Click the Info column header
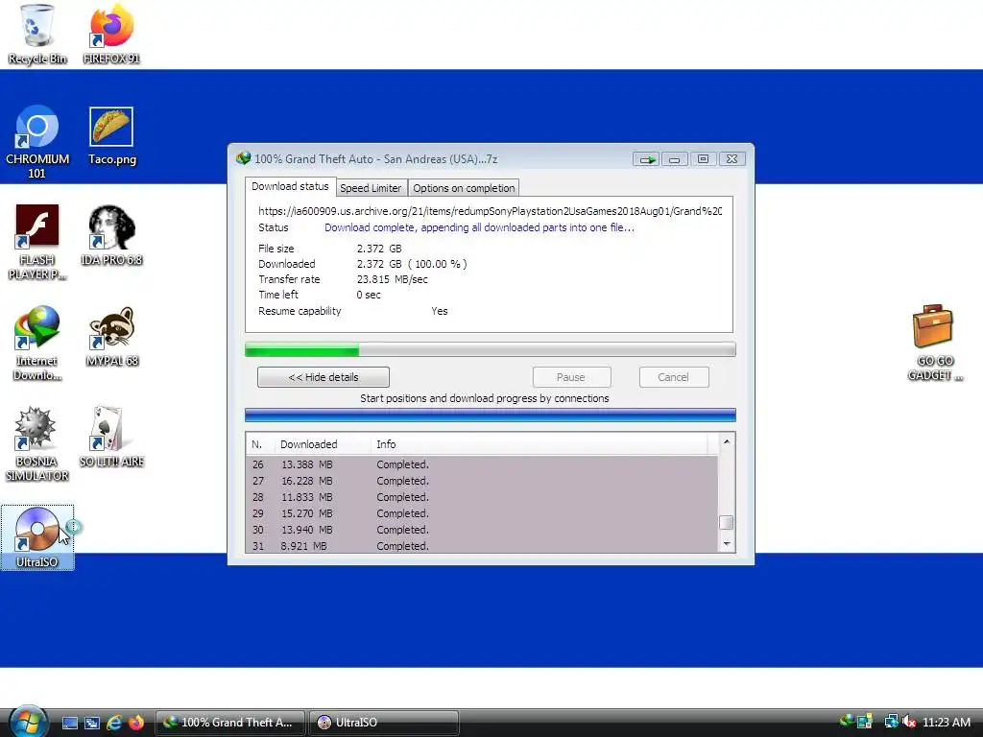Image resolution: width=983 pixels, height=737 pixels. [x=539, y=444]
